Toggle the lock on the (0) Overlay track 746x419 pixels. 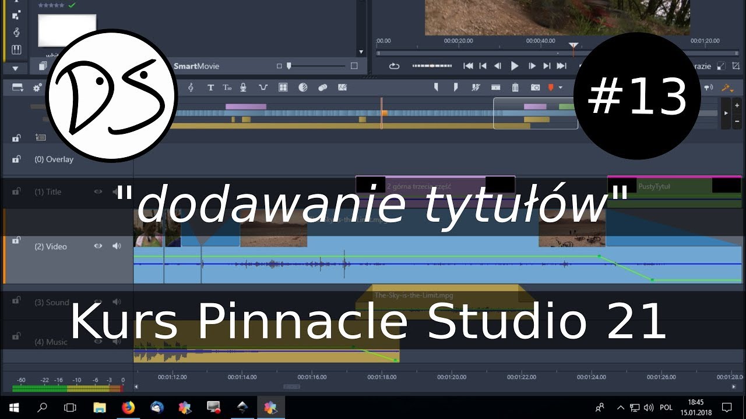click(16, 159)
